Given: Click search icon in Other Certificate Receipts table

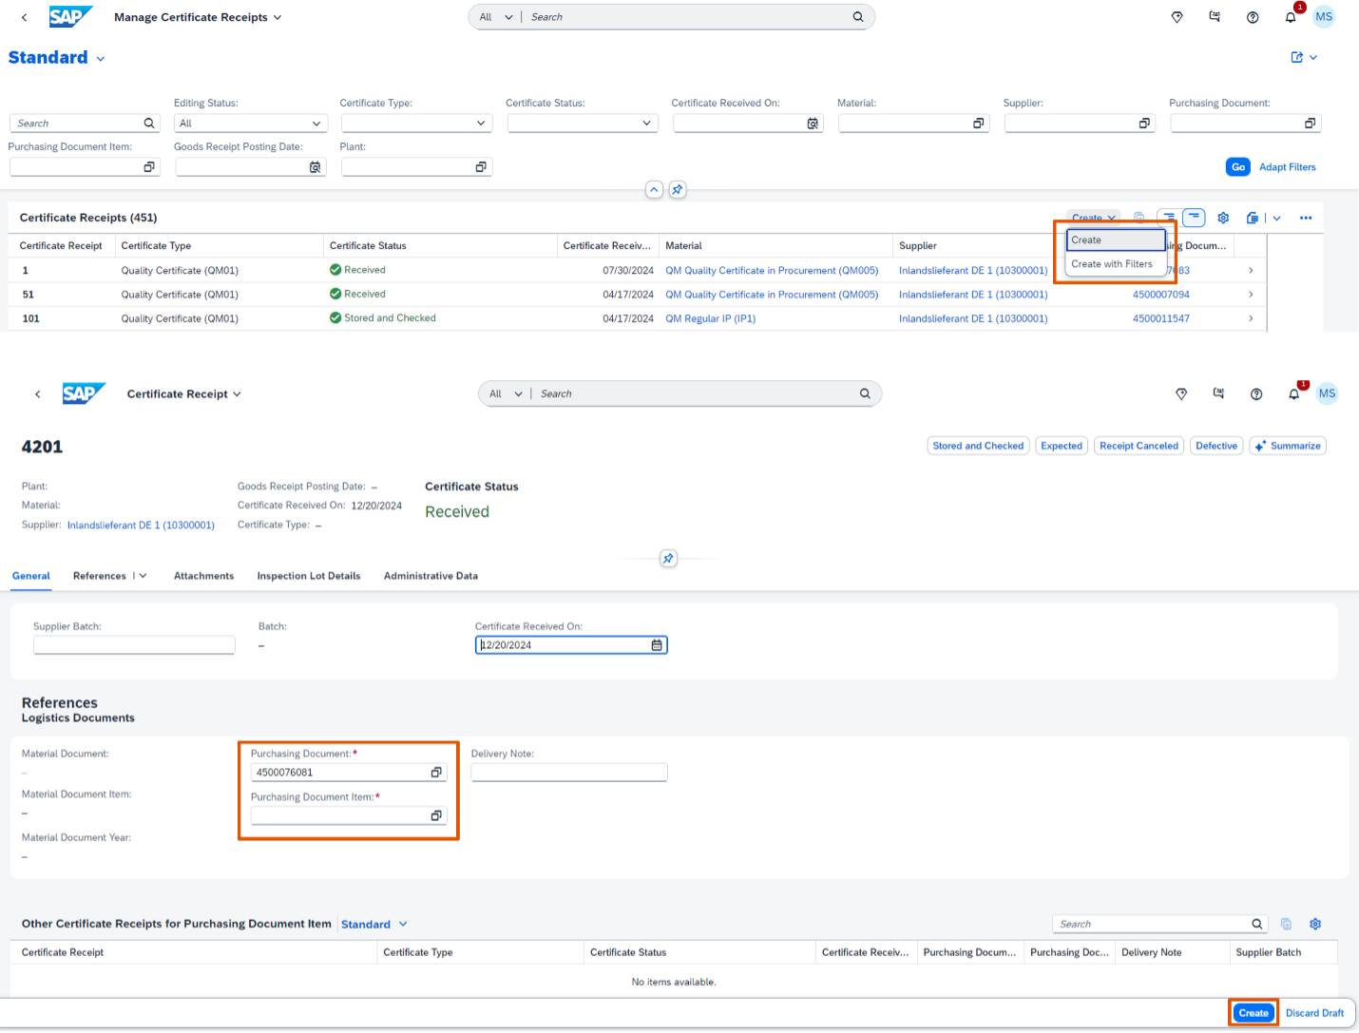Looking at the screenshot, I should [1257, 924].
